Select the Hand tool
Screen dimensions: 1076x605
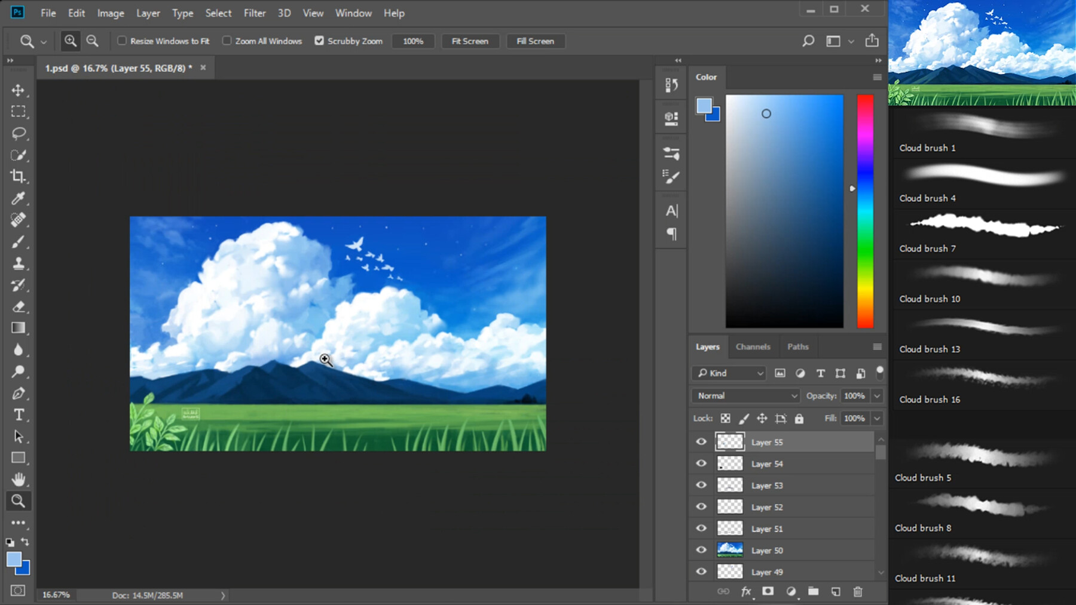click(x=19, y=478)
